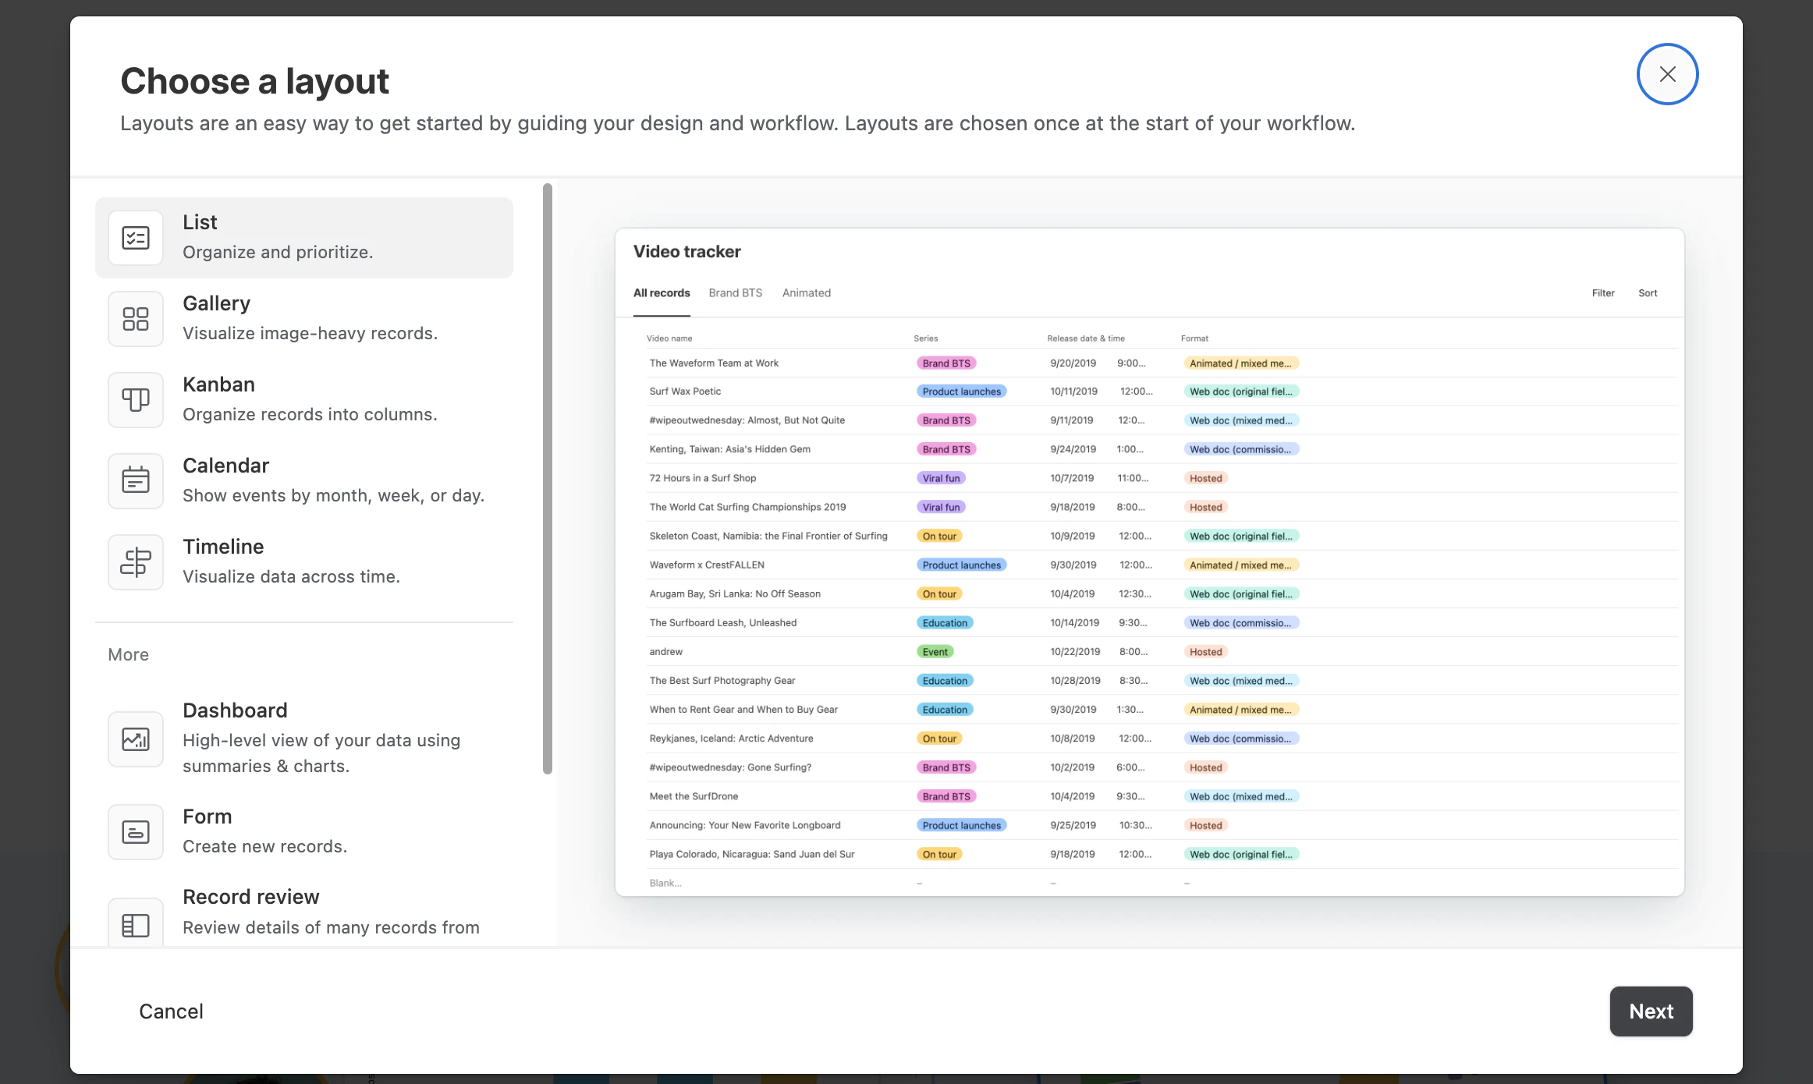1813x1084 pixels.
Task: Click Sort in the Video tracker preview
Action: point(1648,293)
